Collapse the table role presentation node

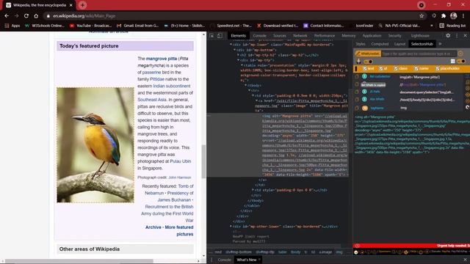coord(242,65)
